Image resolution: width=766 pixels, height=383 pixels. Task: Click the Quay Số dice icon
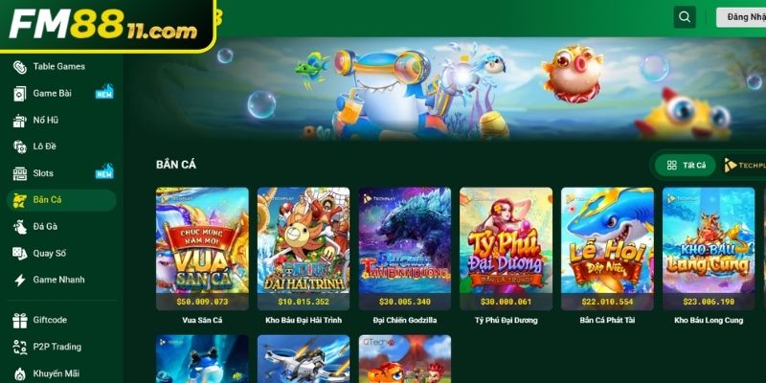[x=19, y=253]
